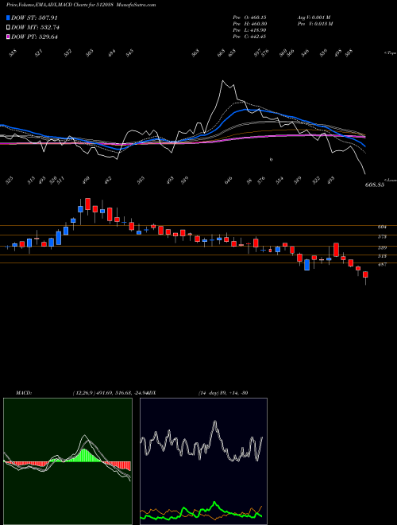Click the white DOW MT legend swatch
397x525 pixels.
pos(8,28)
